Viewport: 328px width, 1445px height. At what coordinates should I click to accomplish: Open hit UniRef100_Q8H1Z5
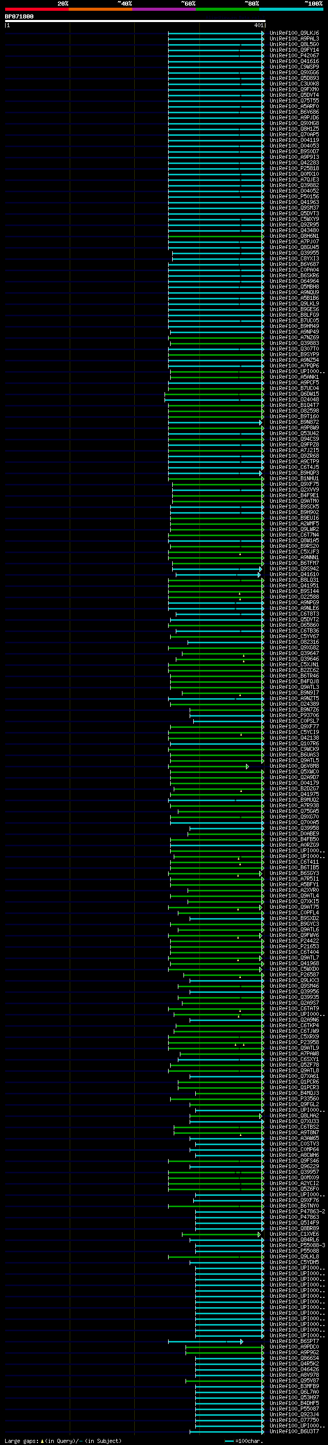(x=294, y=129)
